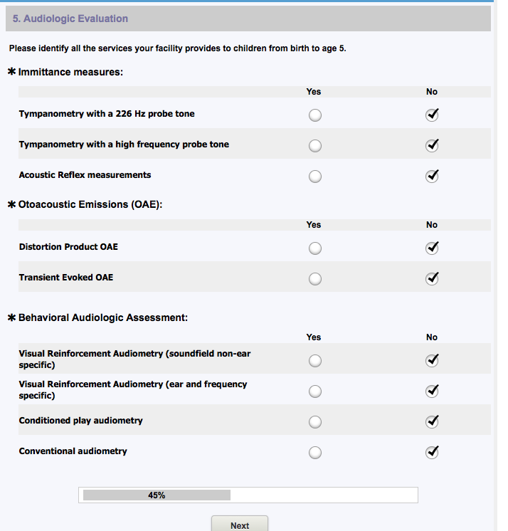This screenshot has height=531, width=508.
Task: Mark Yes for Acoustic Reflex measurements
Action: tap(315, 177)
